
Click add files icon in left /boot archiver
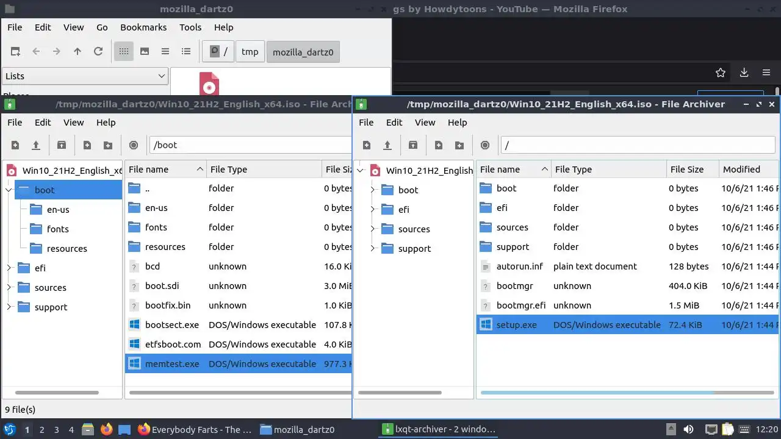coord(87,145)
